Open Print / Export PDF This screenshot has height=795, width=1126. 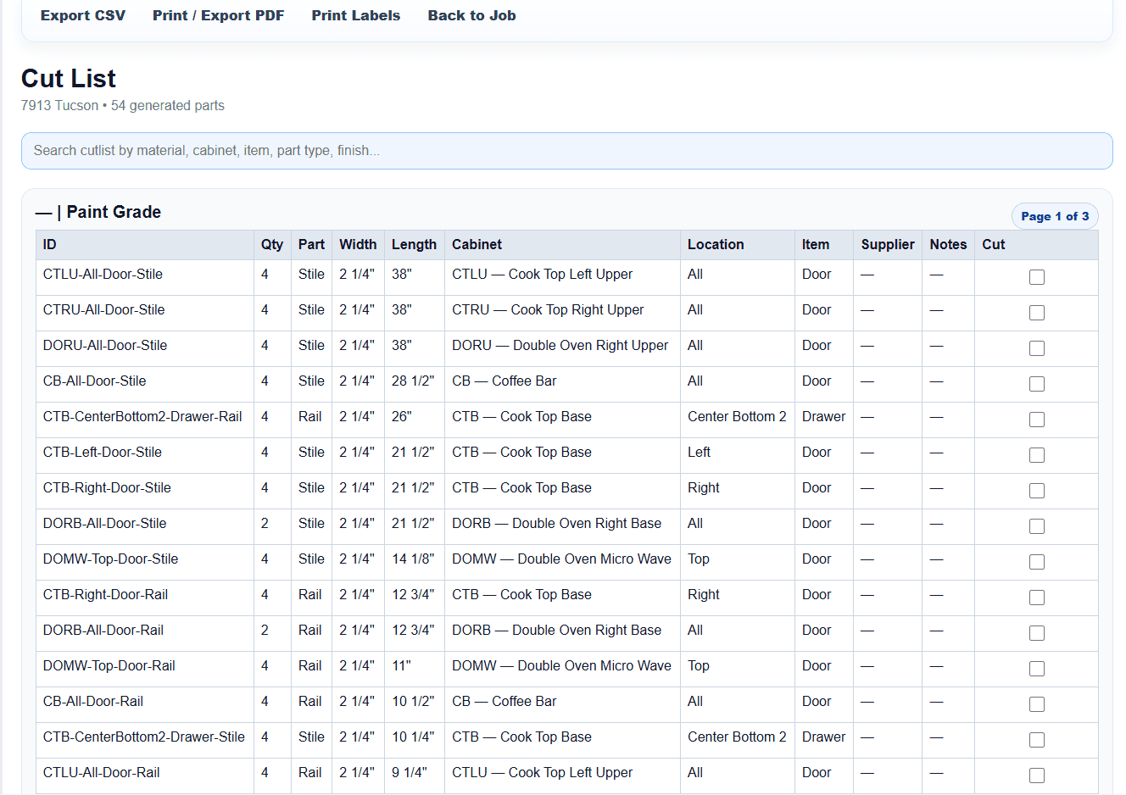(218, 15)
